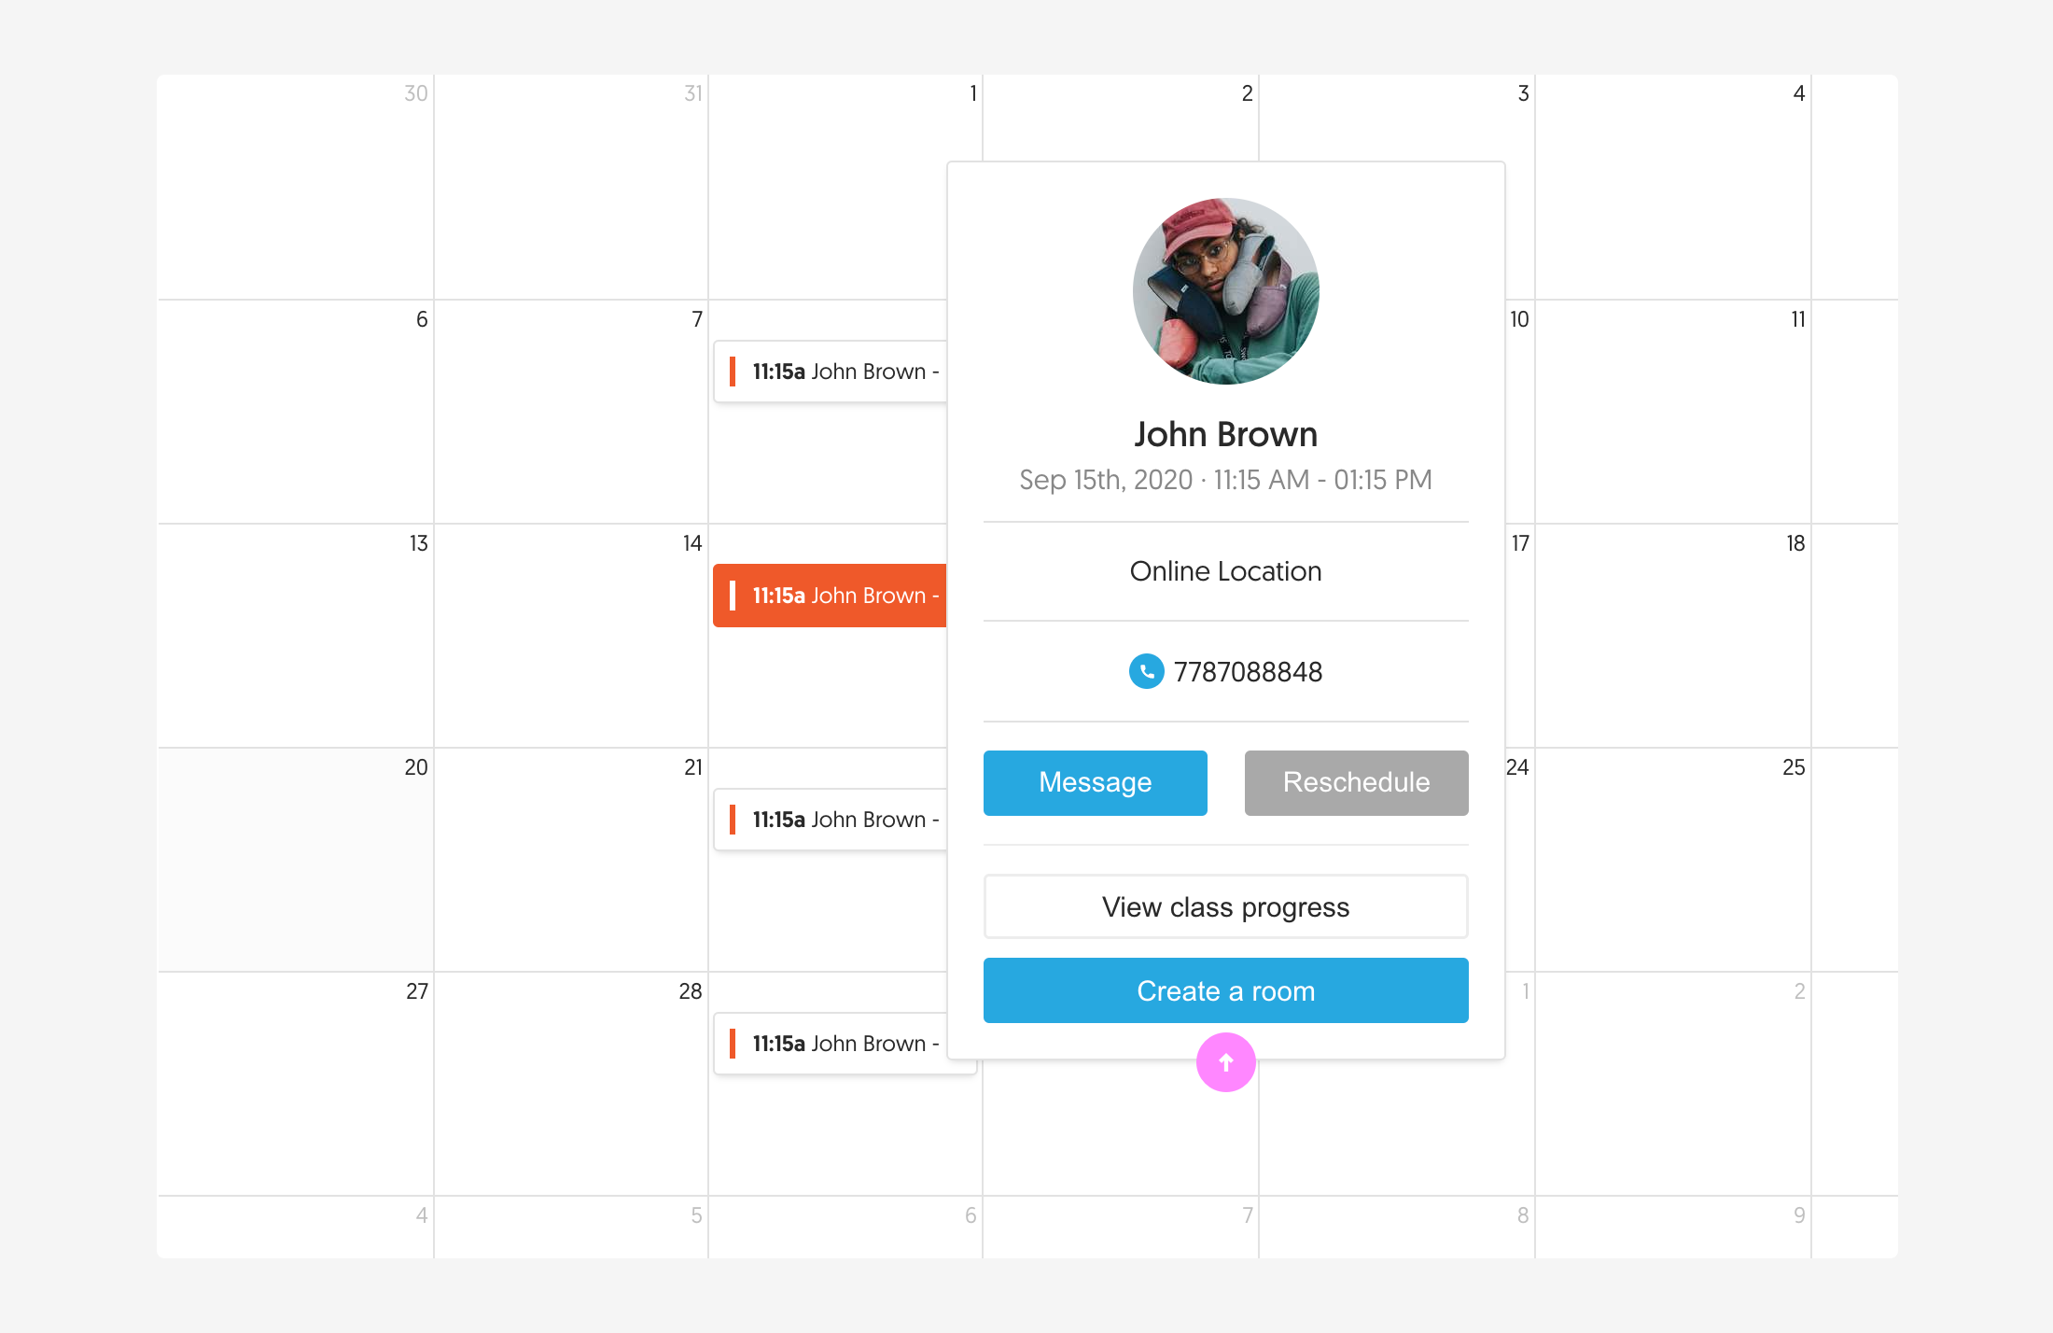Select the Sep 7 John Brown event
This screenshot has height=1333, width=2053.
coord(831,371)
